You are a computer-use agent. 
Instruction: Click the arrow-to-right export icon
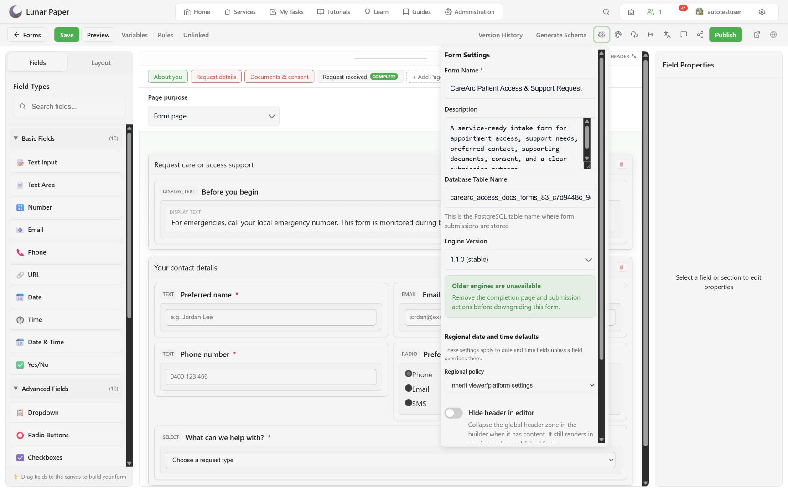tap(651, 35)
